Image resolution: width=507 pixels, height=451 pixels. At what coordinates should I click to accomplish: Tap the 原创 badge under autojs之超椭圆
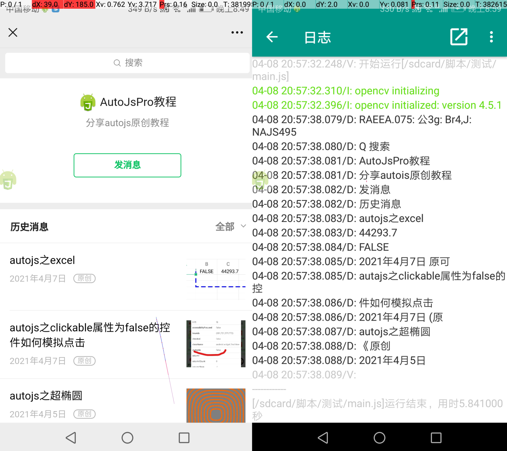(x=84, y=414)
